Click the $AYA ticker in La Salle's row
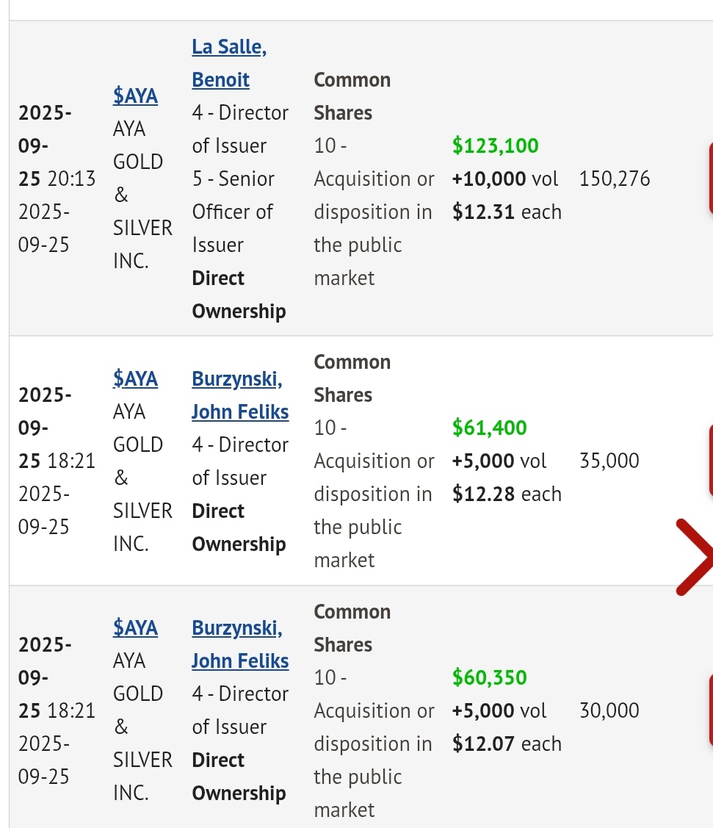The image size is (713, 828). point(135,96)
